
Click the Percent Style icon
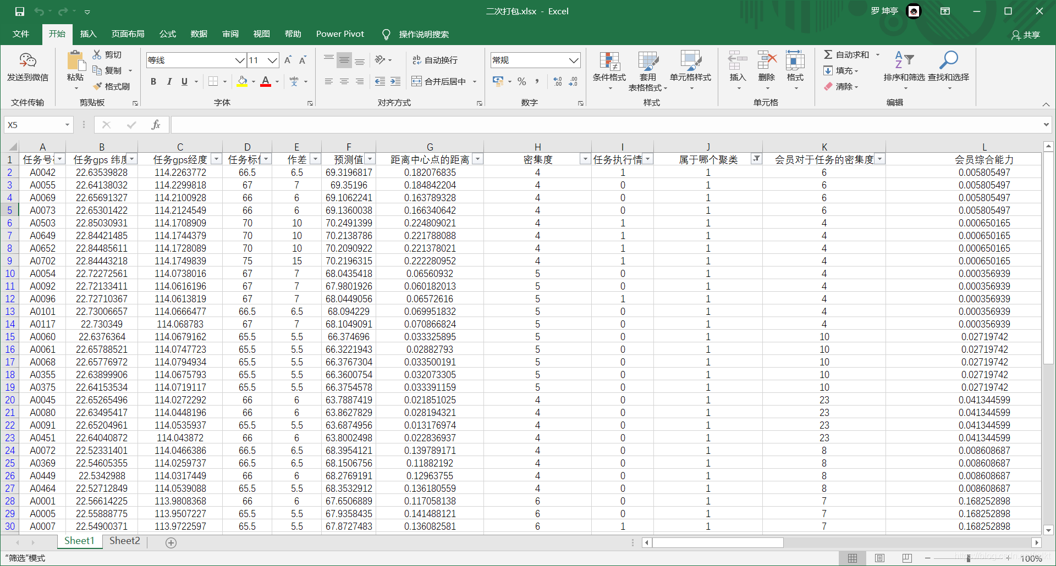point(522,81)
